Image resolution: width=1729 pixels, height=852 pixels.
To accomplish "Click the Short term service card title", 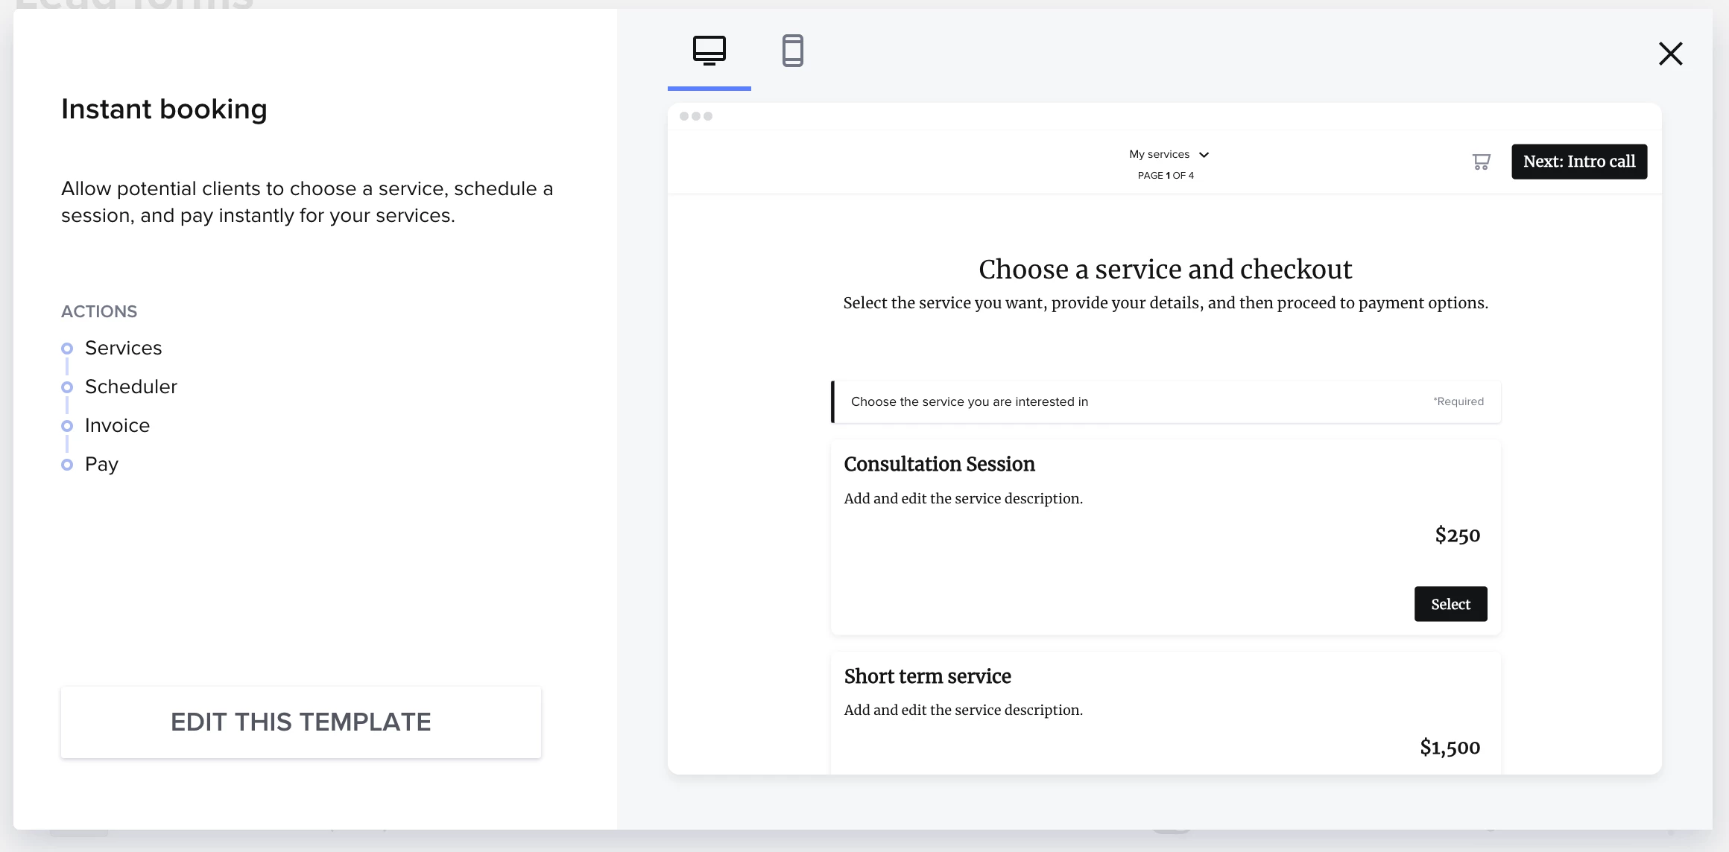I will 927,676.
